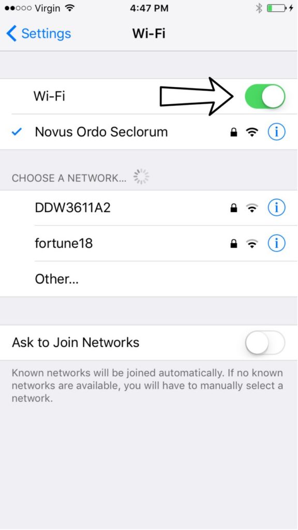Join the DDW3611A2 network
298x530 pixels.
pos(149,208)
